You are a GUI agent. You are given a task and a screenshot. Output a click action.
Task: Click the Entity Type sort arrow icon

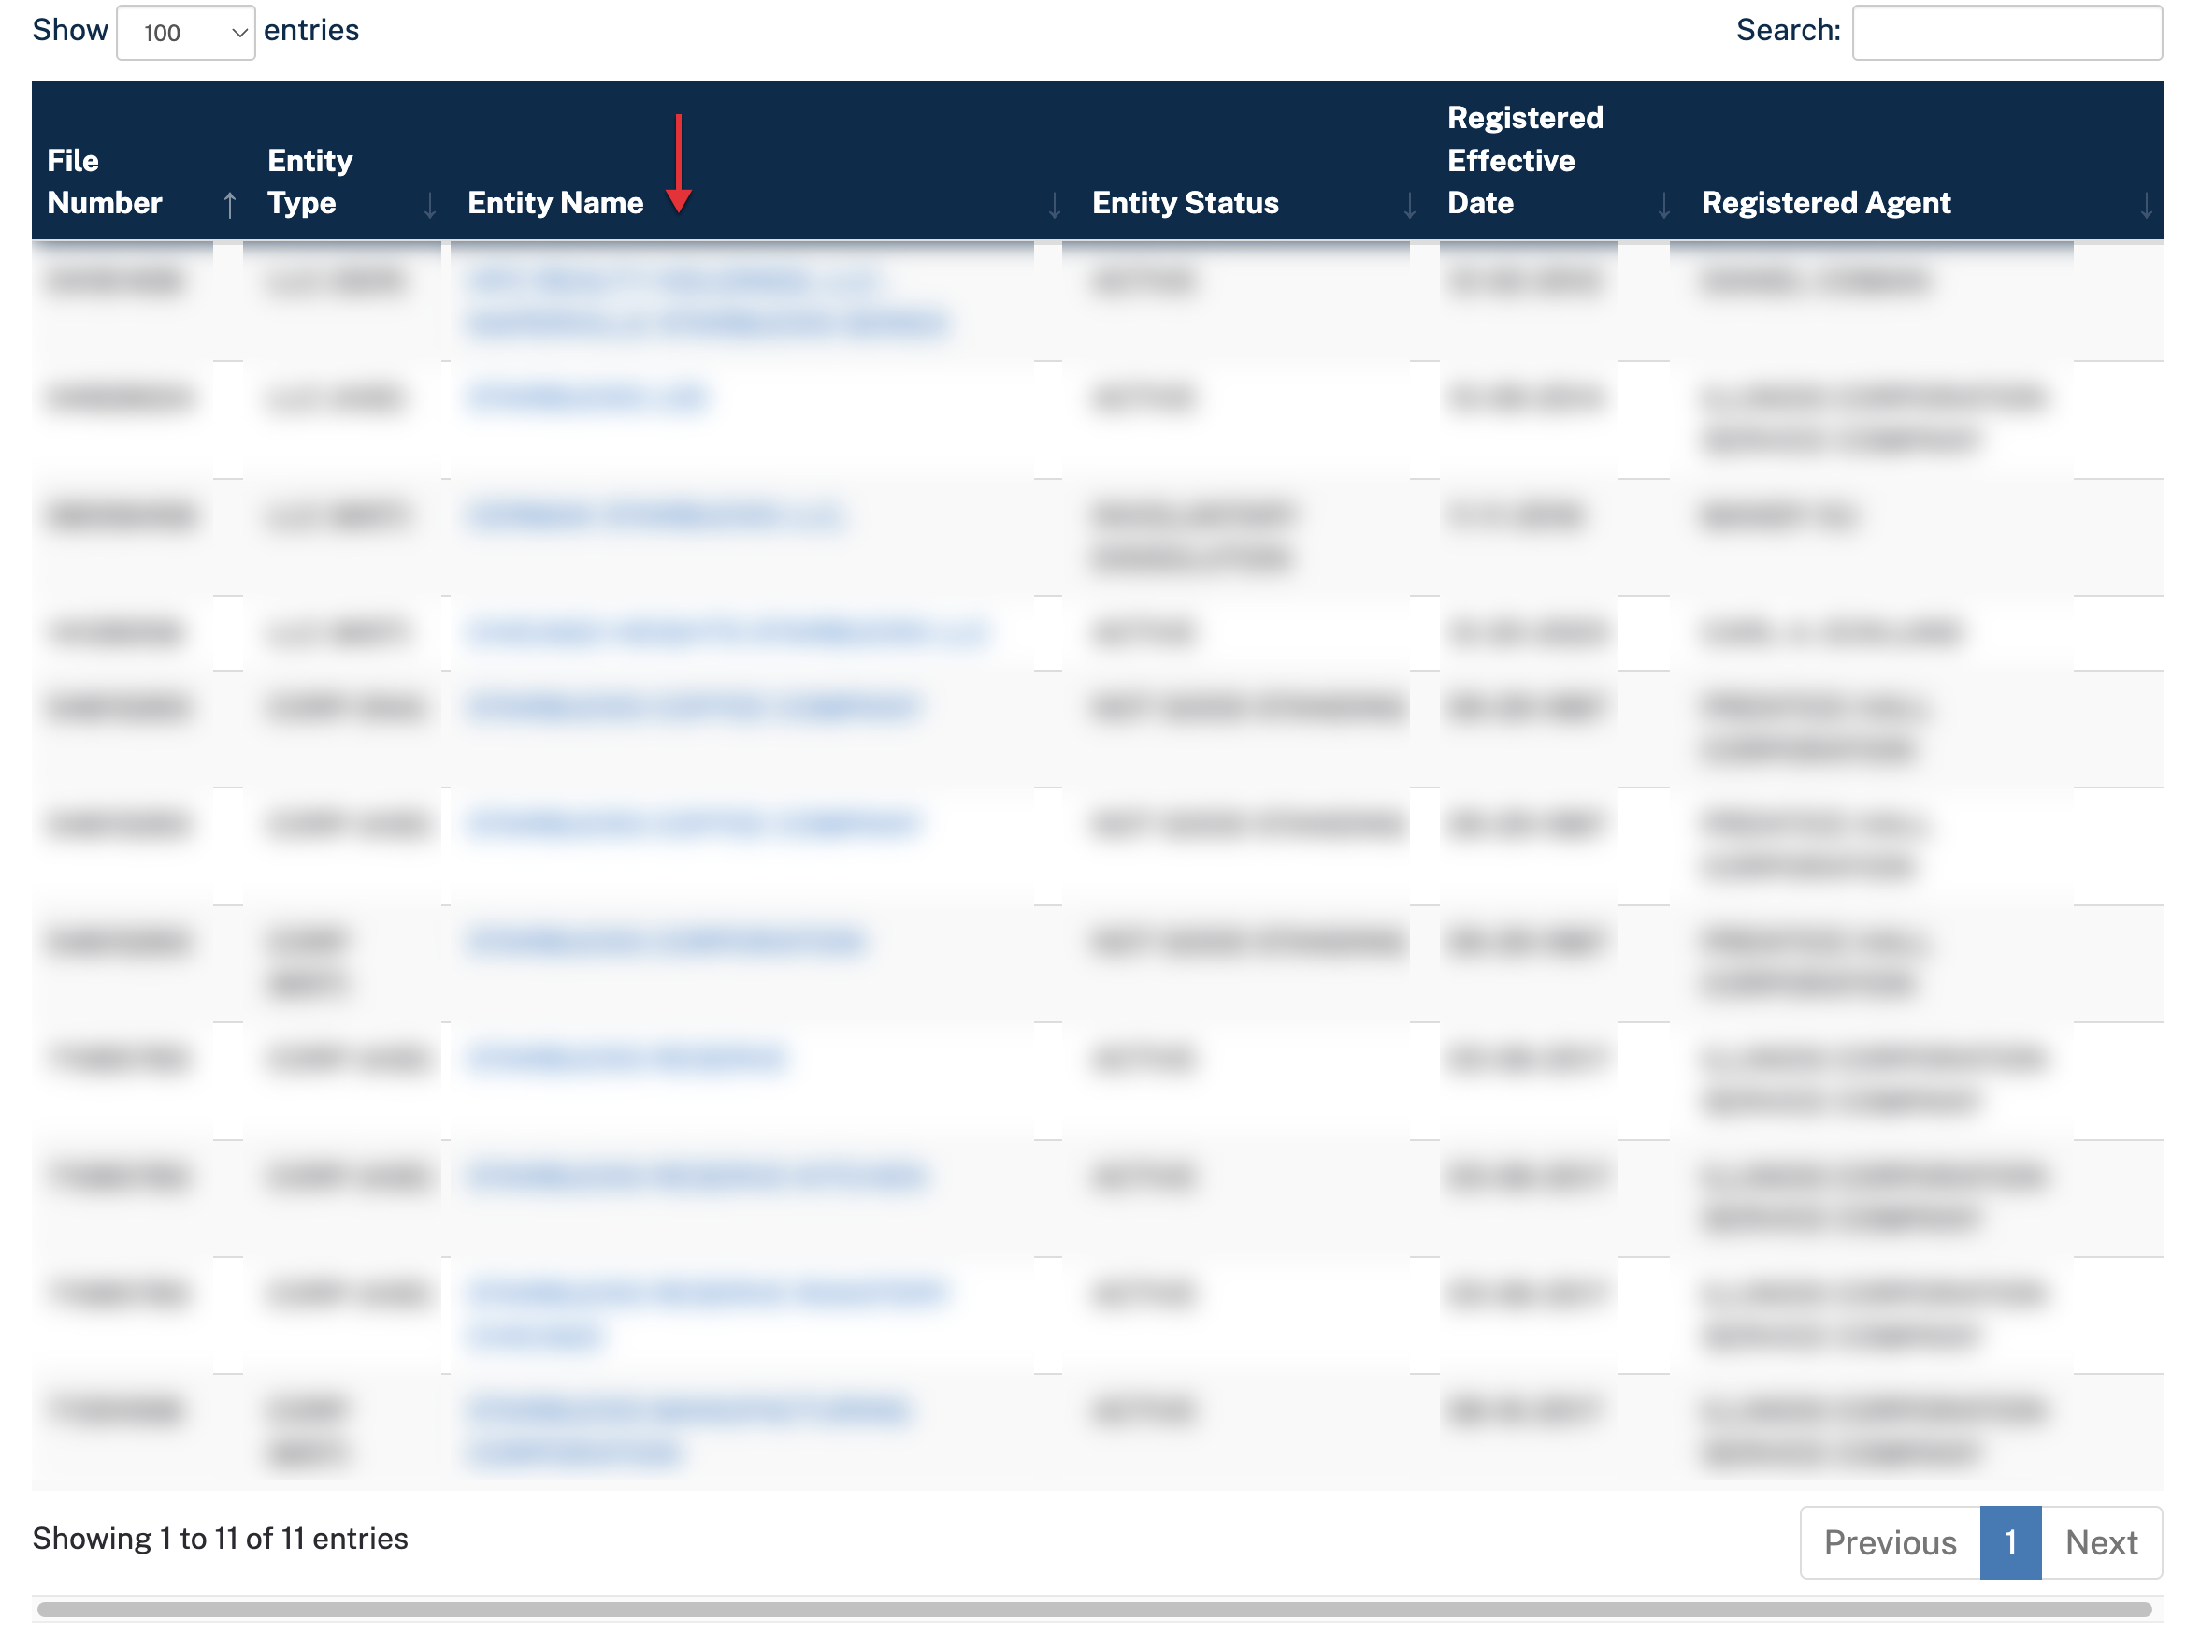point(429,205)
